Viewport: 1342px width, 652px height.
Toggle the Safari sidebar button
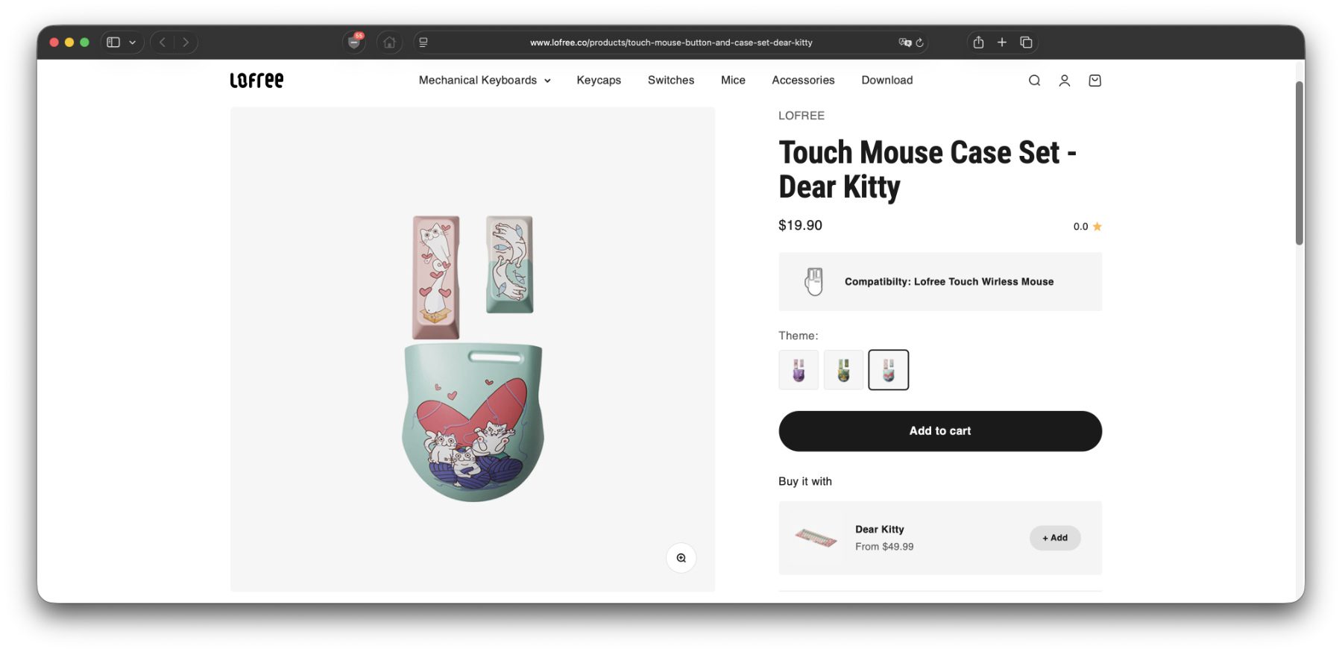pos(113,43)
